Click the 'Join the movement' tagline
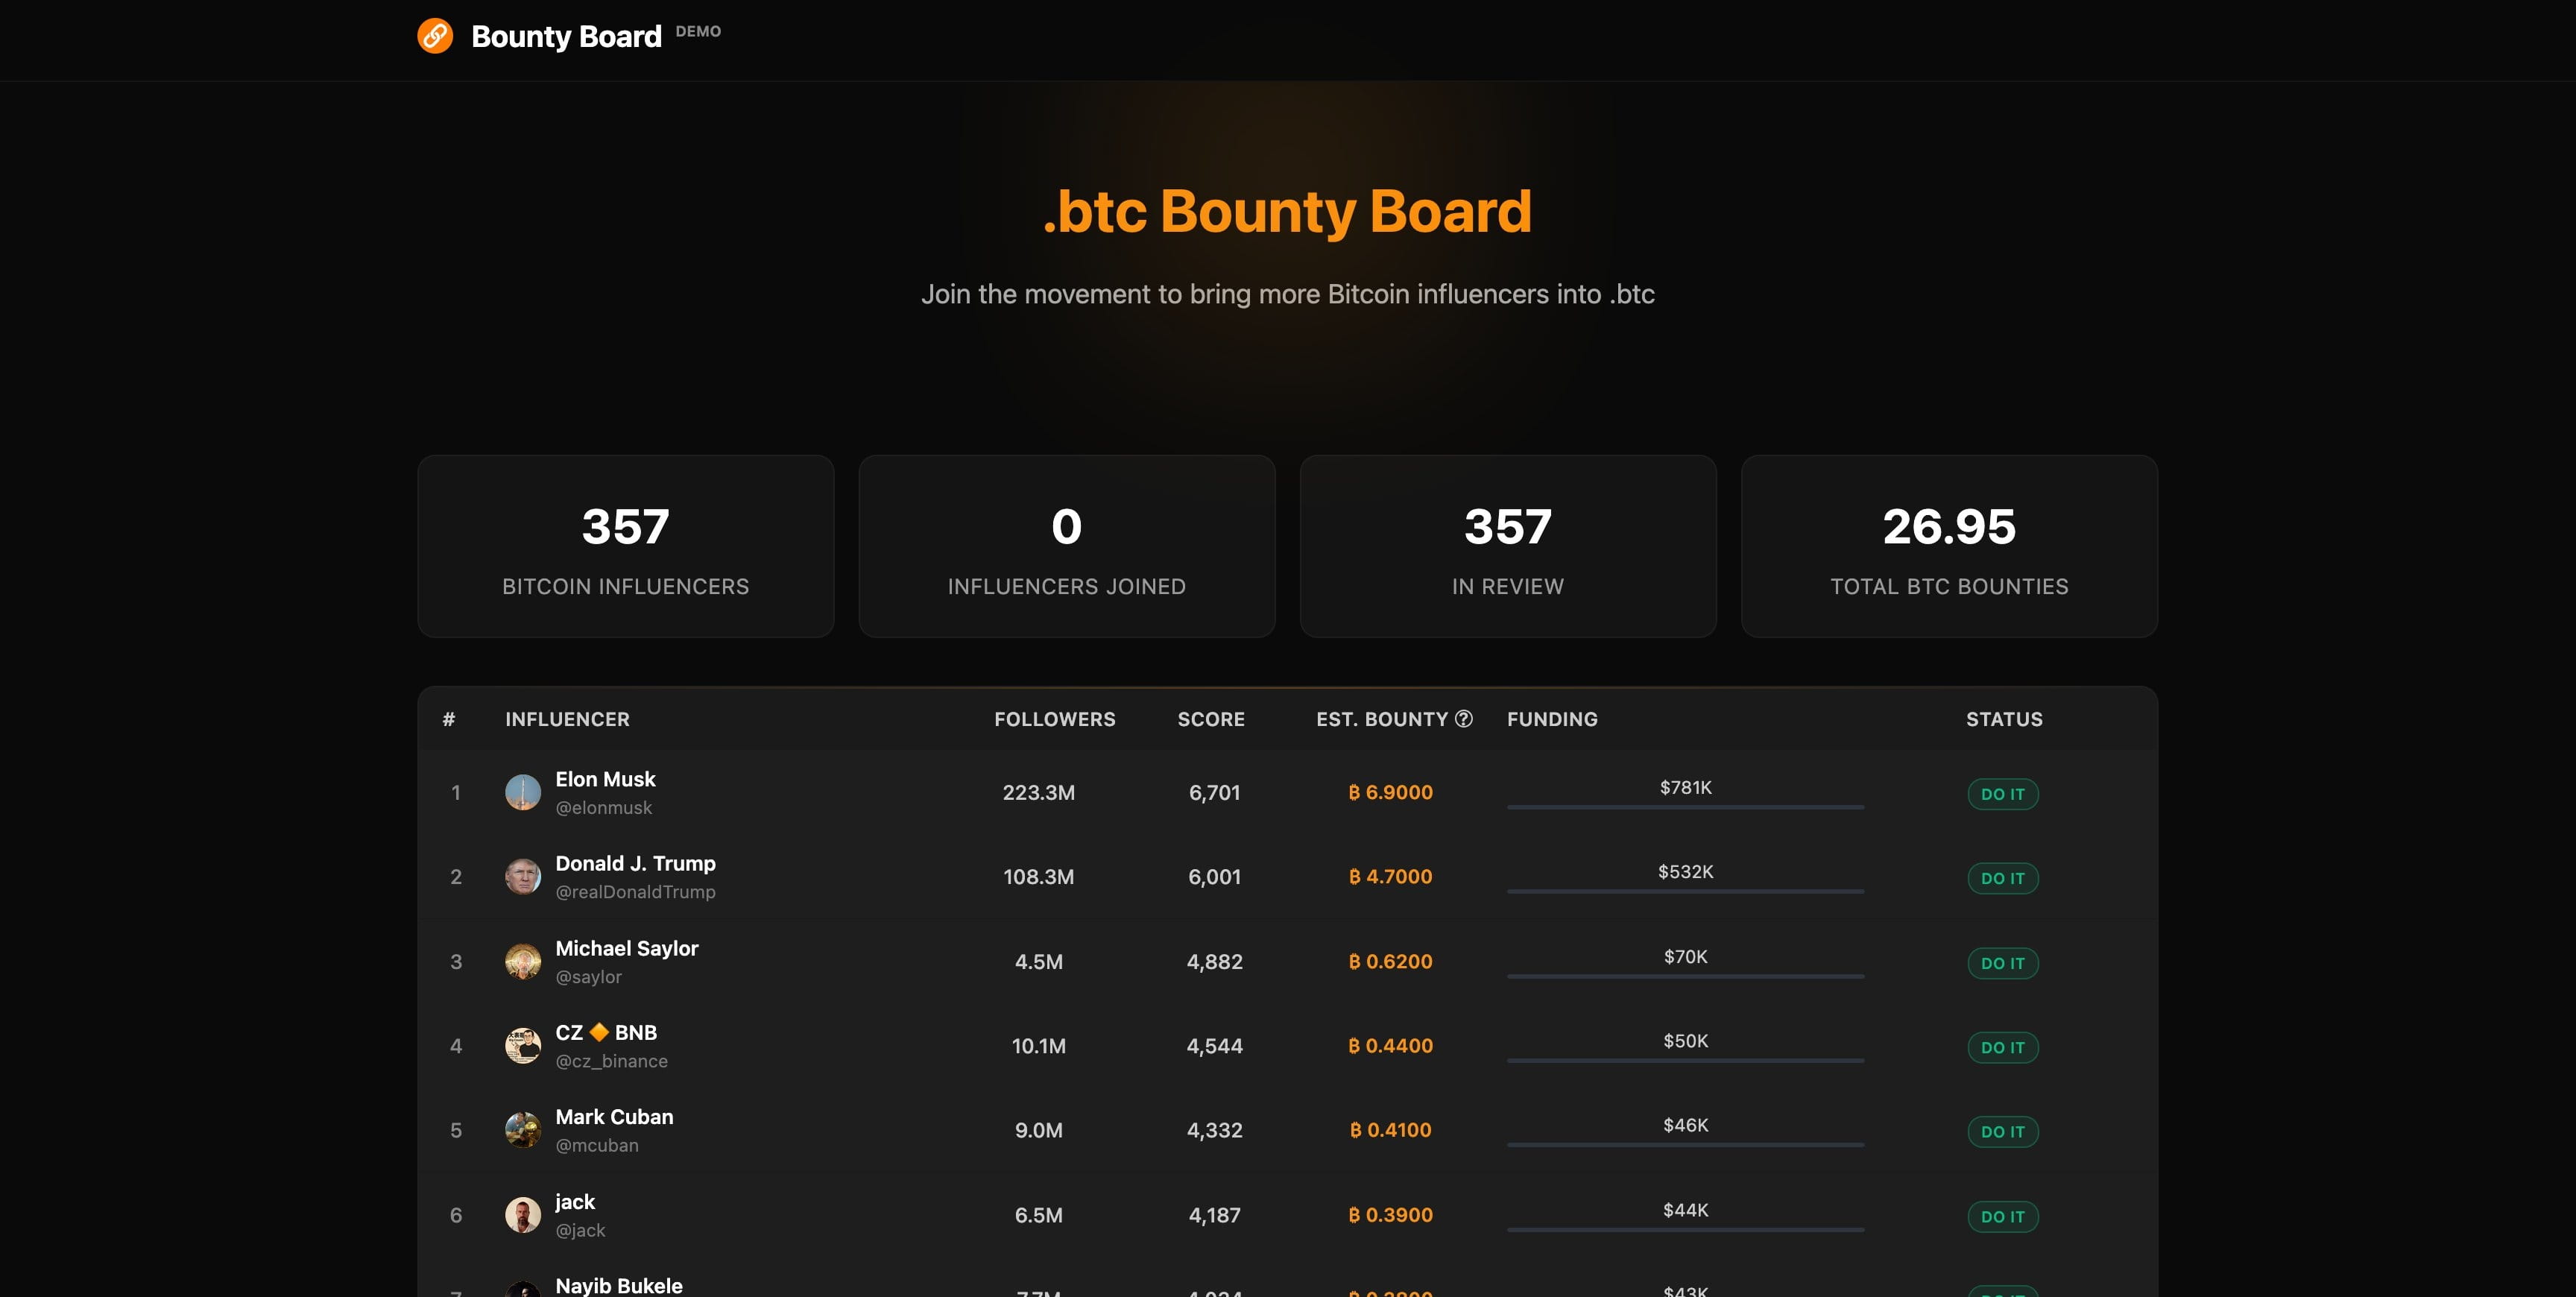 pyautogui.click(x=1288, y=294)
